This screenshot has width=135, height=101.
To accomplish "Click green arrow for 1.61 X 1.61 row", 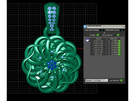I will [120, 48].
